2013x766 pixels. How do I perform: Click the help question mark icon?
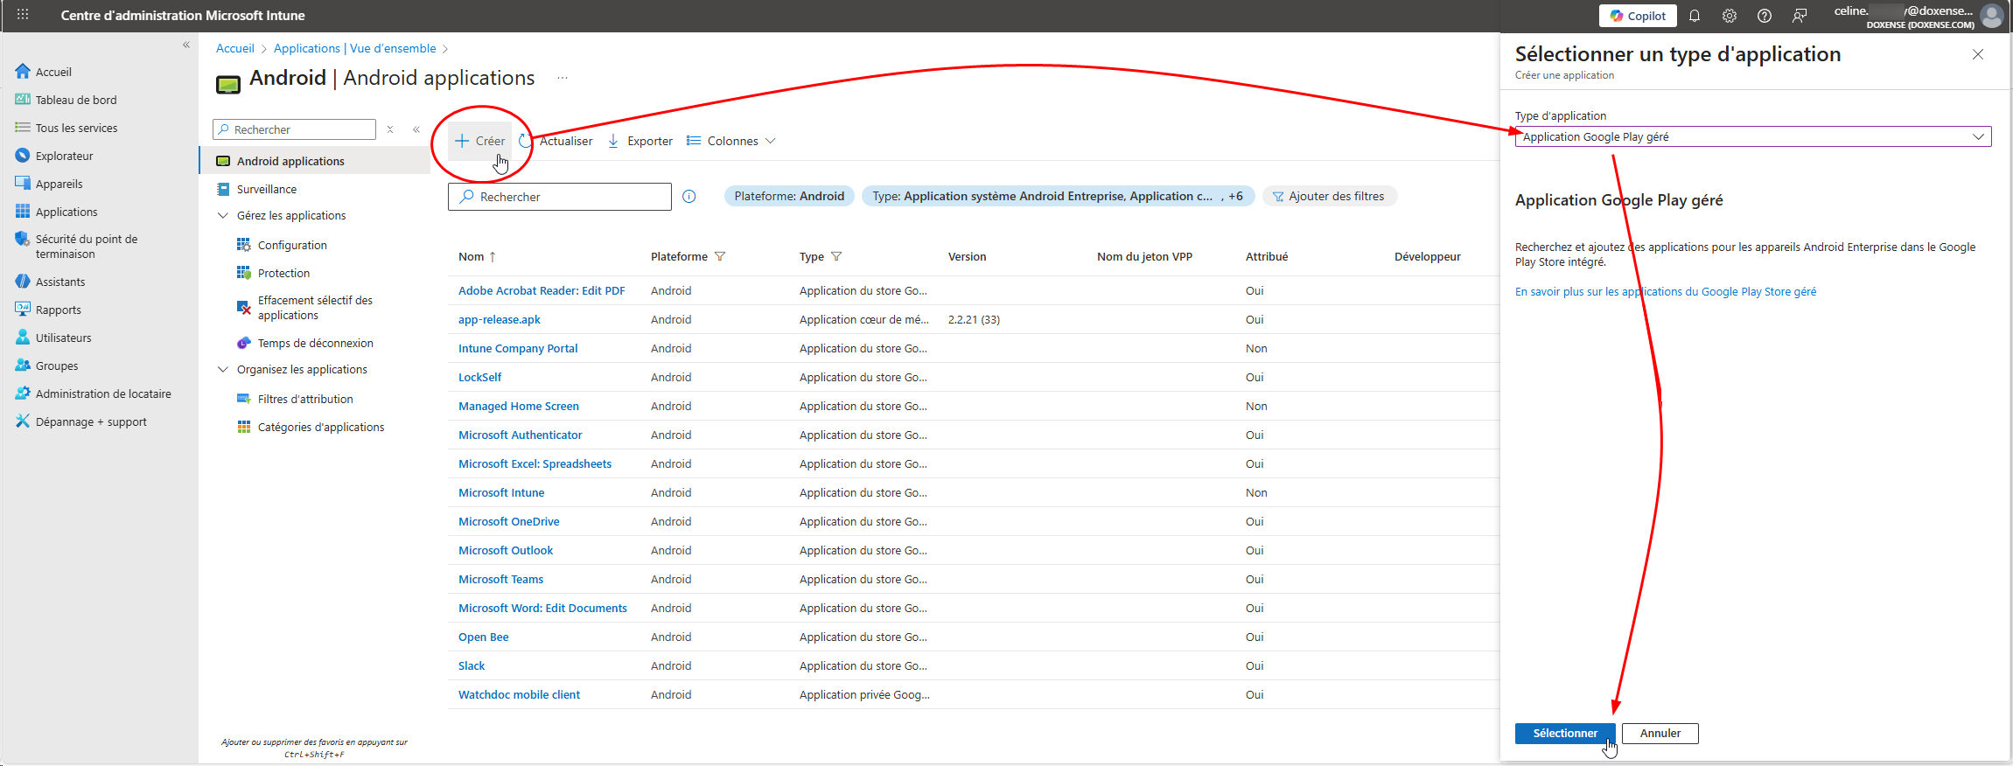click(1765, 16)
